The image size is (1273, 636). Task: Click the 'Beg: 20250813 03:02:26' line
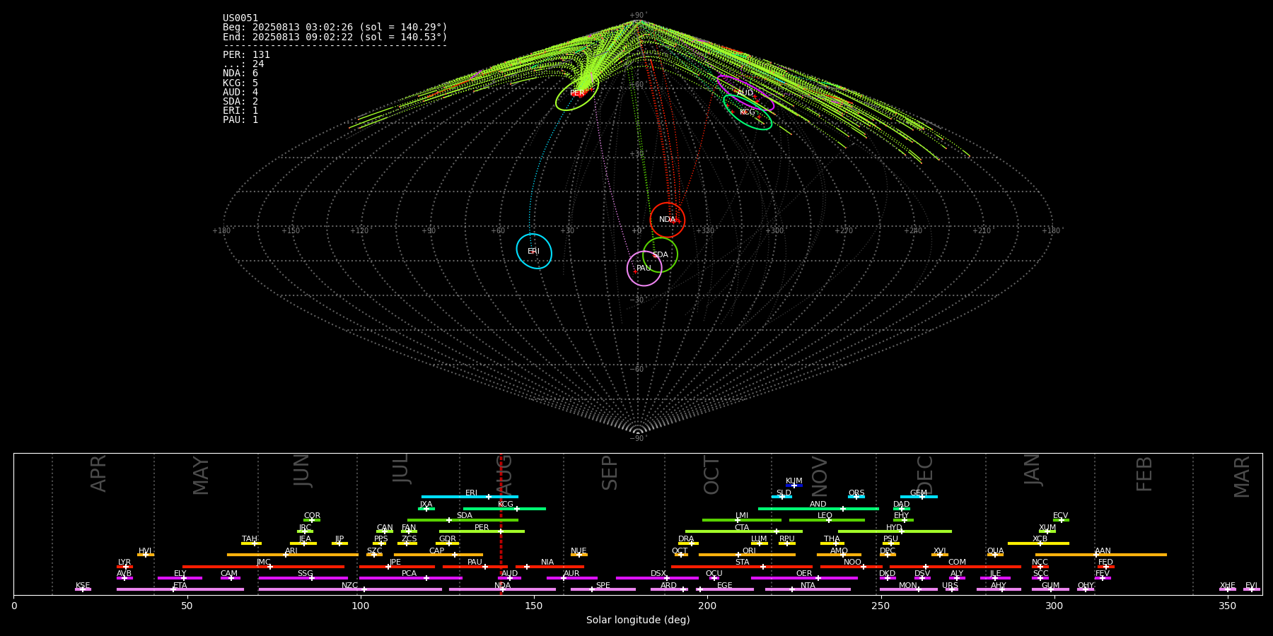335,28
